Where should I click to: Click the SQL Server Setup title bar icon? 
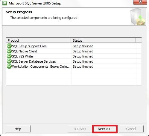pyautogui.click(x=5, y=3)
